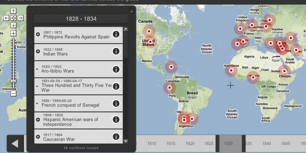This screenshot has height=153, width=306.
Task: Reset map view with center pan icon
Action: point(14,18)
